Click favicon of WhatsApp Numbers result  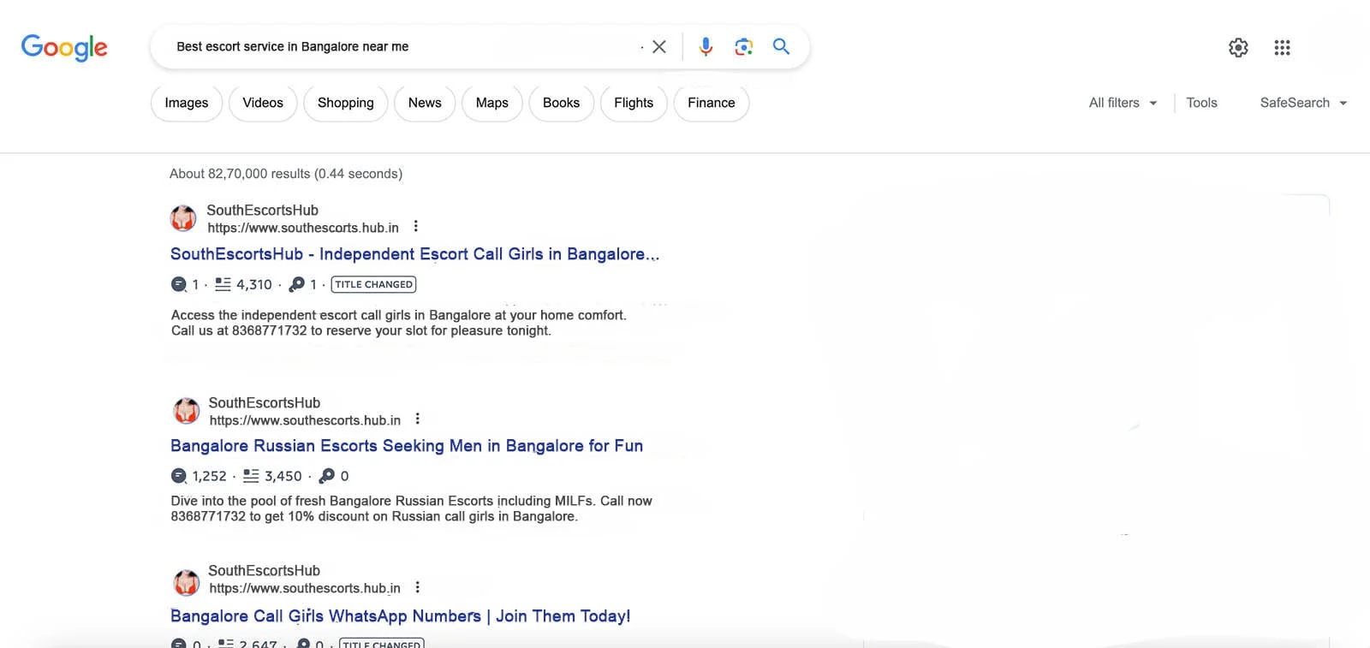pos(187,583)
